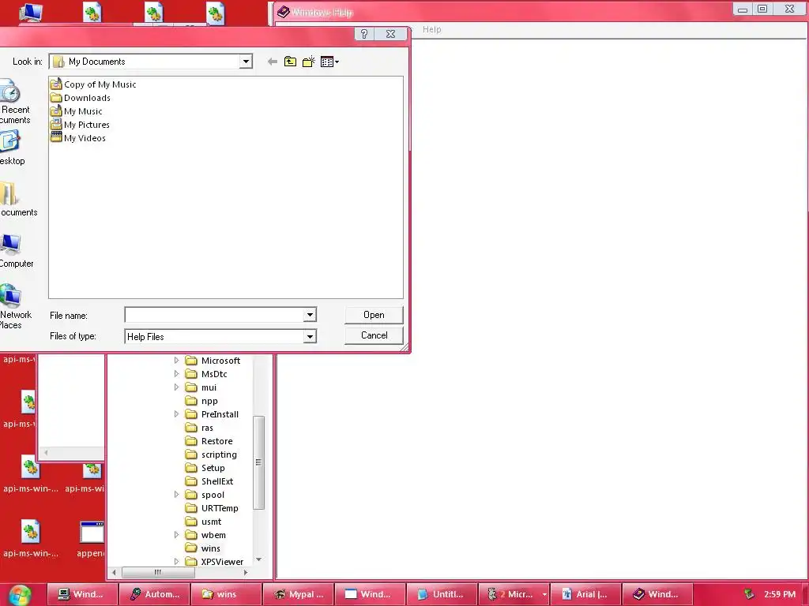The width and height of the screenshot is (809, 606).
Task: Select the Restore folder in the tree
Action: (x=209, y=441)
